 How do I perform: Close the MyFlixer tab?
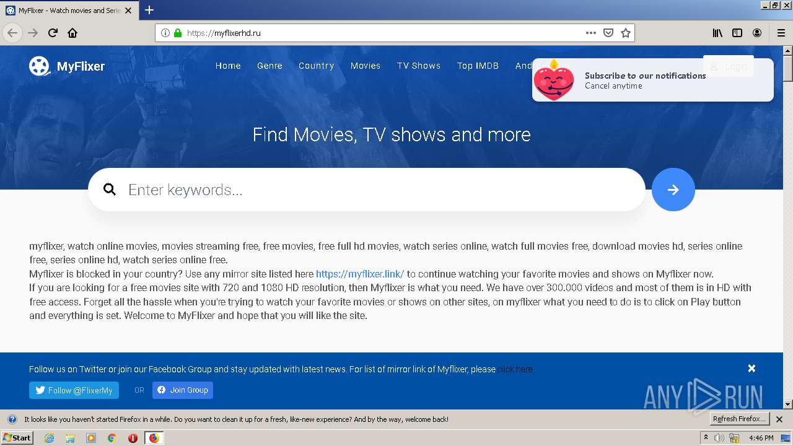128,11
